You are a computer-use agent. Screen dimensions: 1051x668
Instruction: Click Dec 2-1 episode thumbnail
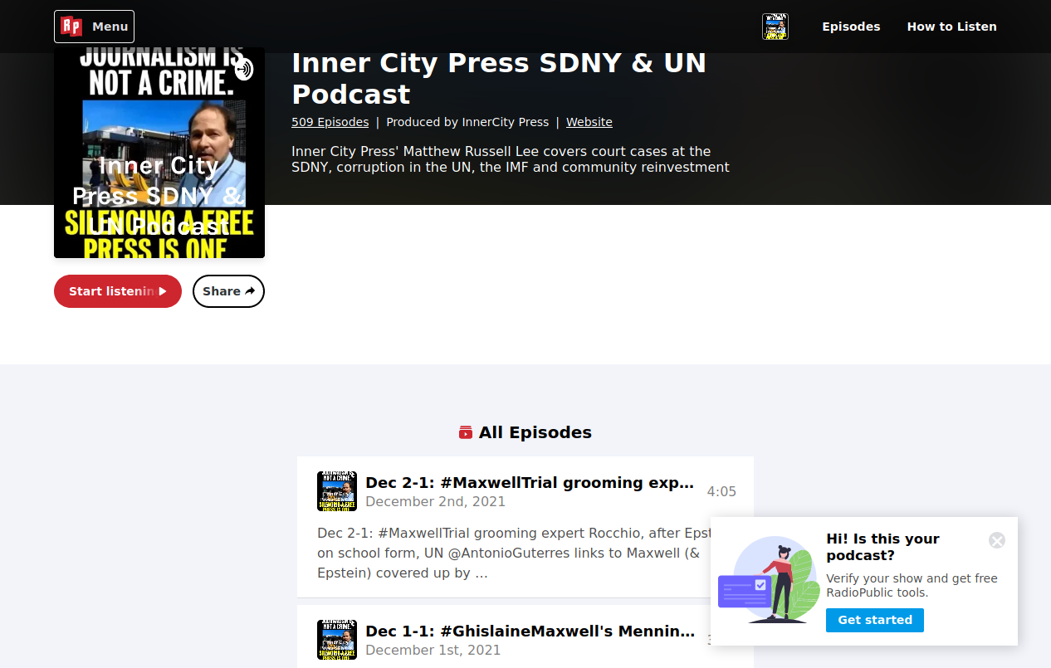(x=337, y=491)
